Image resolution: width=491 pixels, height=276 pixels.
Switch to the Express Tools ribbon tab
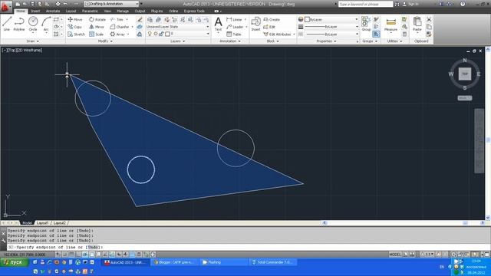[194, 11]
